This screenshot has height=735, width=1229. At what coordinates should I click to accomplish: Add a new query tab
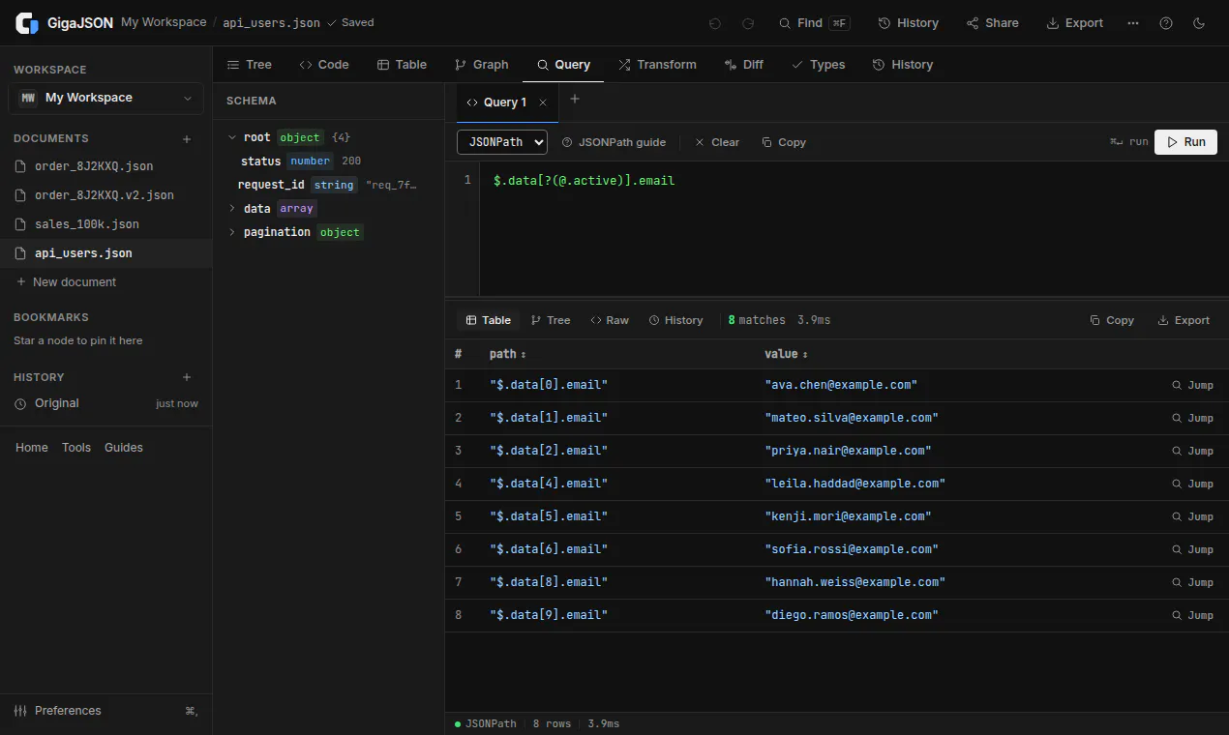[575, 99]
